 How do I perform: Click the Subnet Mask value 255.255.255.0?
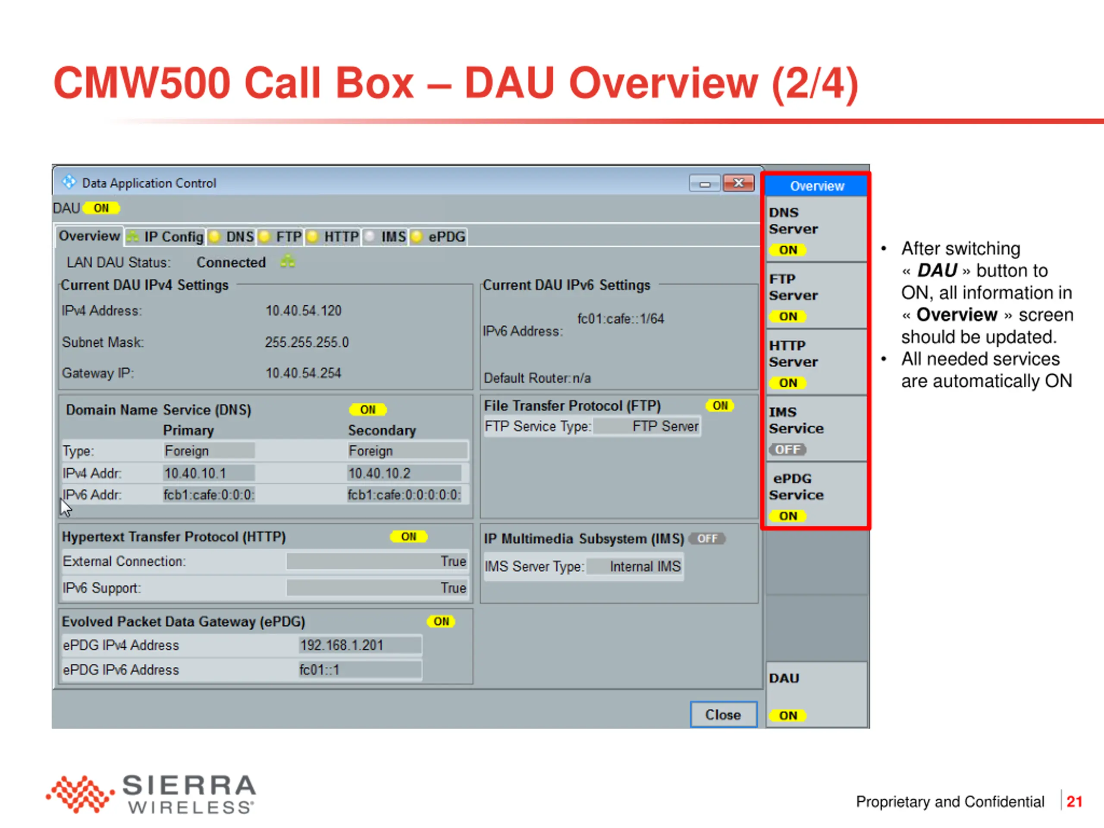307,342
